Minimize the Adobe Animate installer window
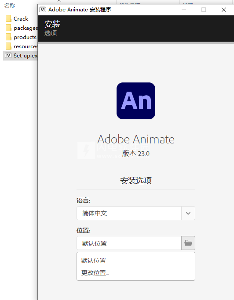The height and width of the screenshot is (300, 234). tap(184, 10)
